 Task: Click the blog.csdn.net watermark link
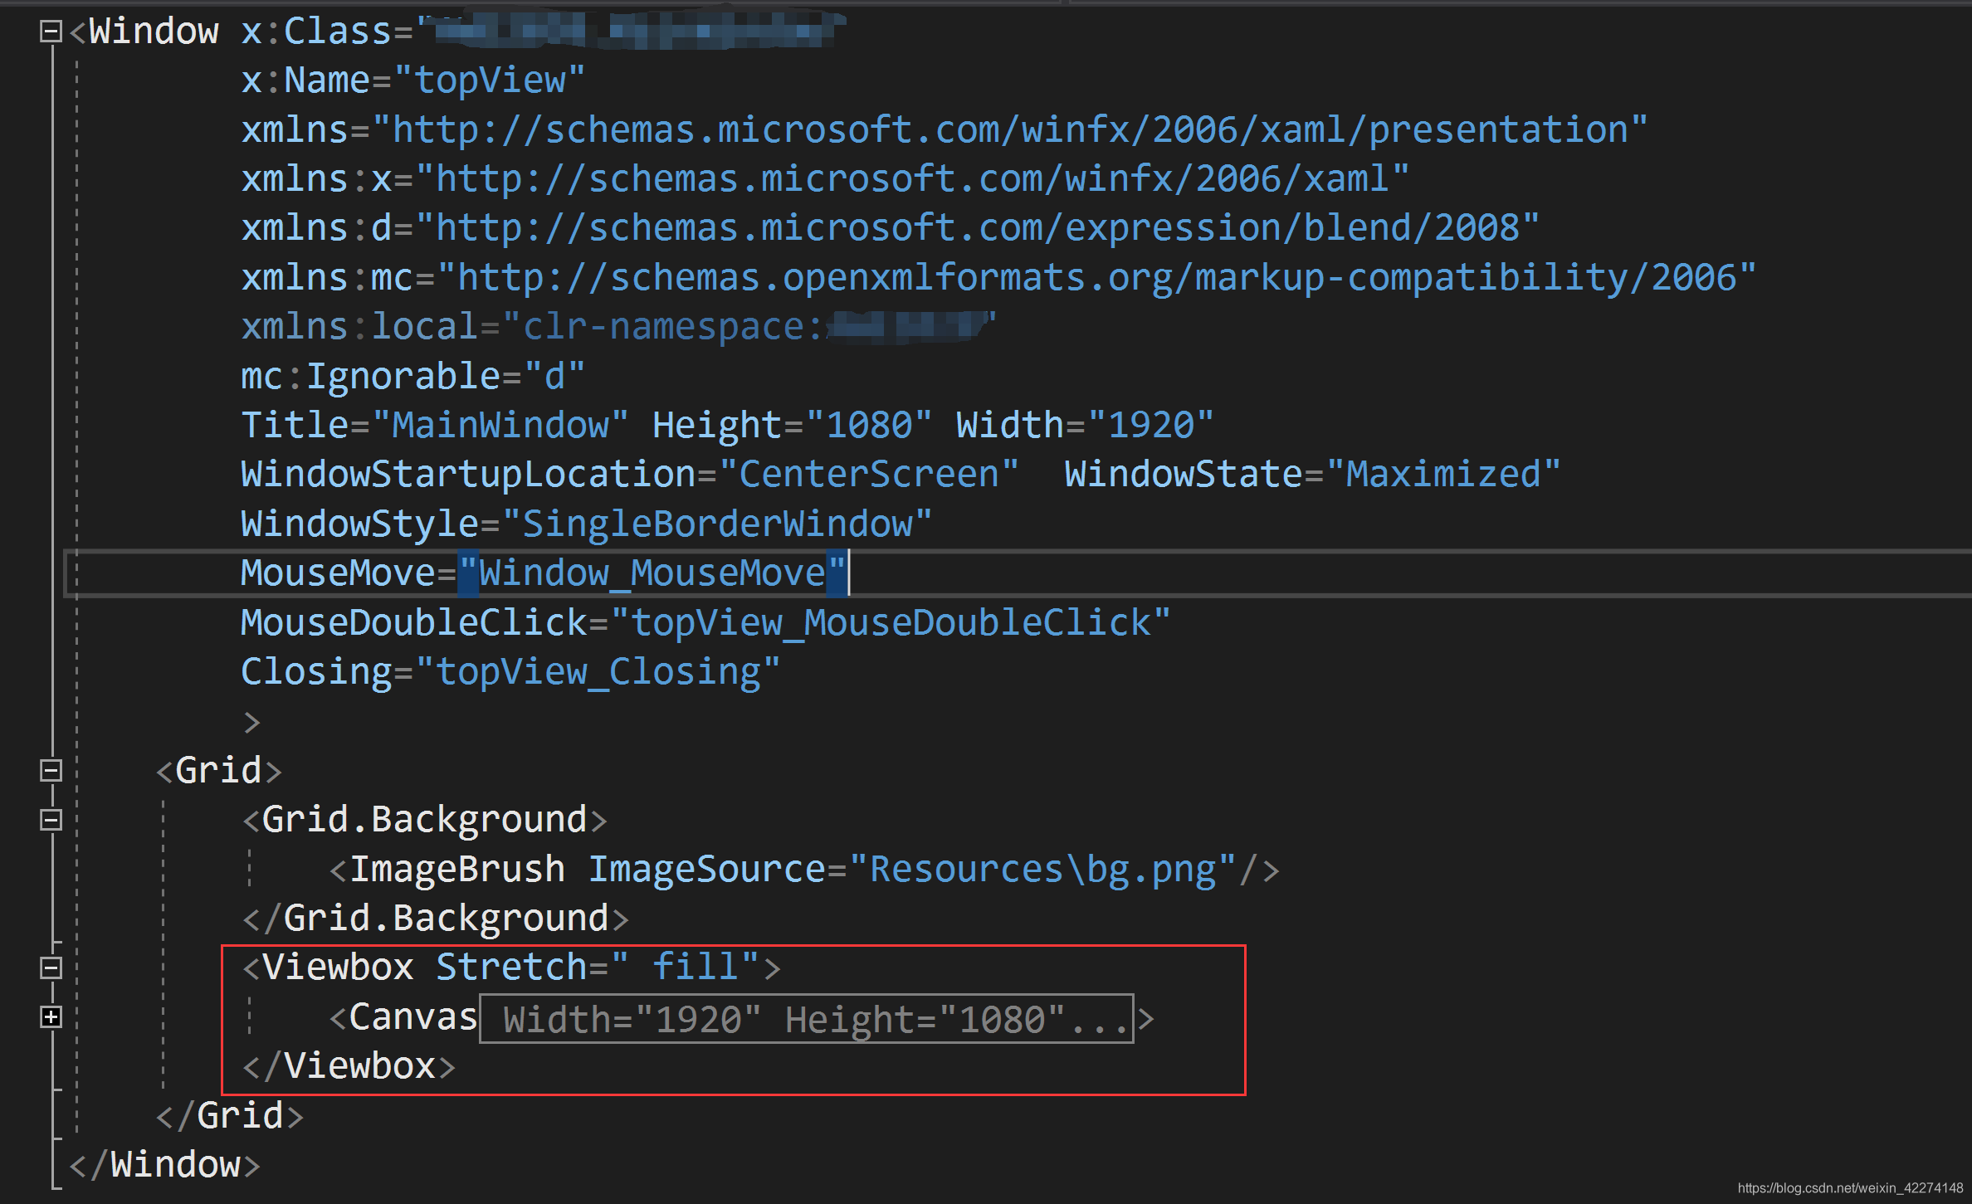(1850, 1188)
